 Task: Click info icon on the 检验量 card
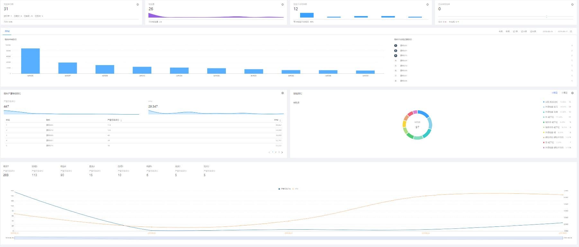tap(283, 4)
